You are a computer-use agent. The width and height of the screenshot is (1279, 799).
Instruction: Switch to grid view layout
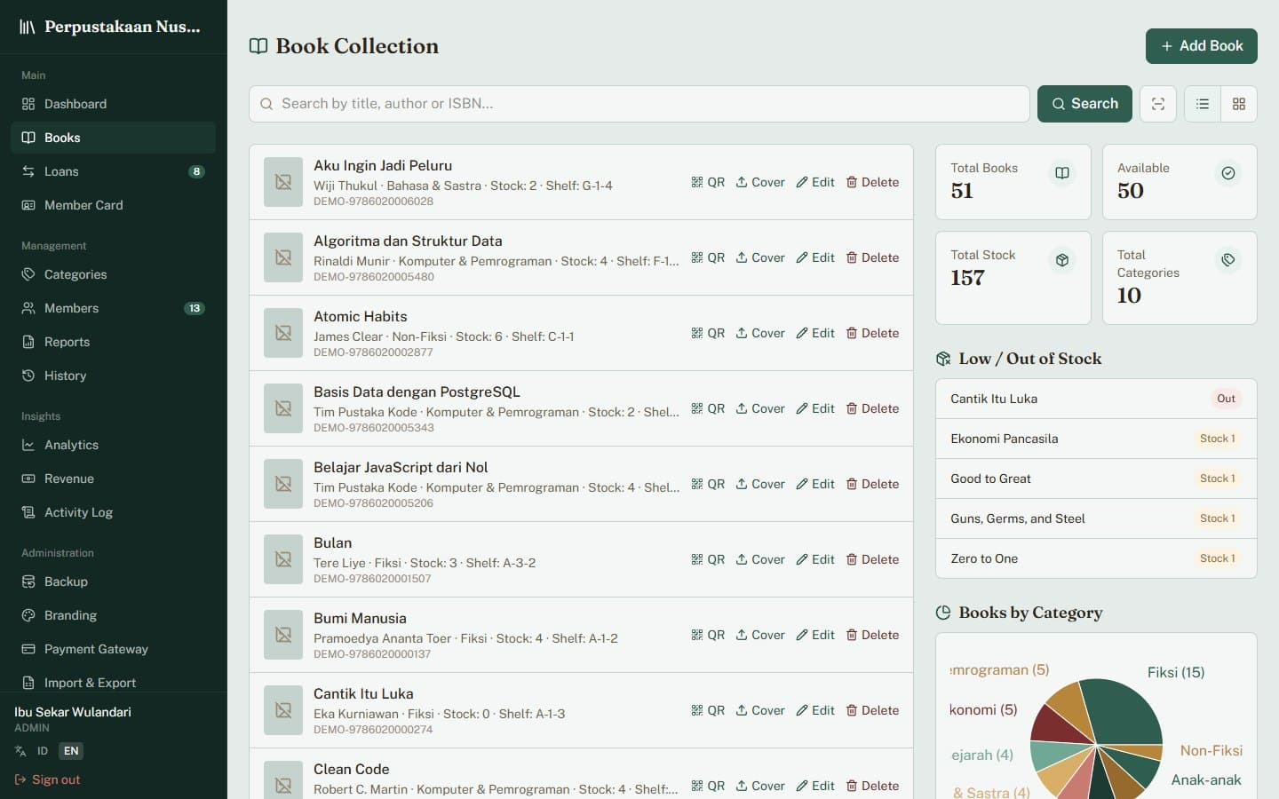(x=1239, y=104)
